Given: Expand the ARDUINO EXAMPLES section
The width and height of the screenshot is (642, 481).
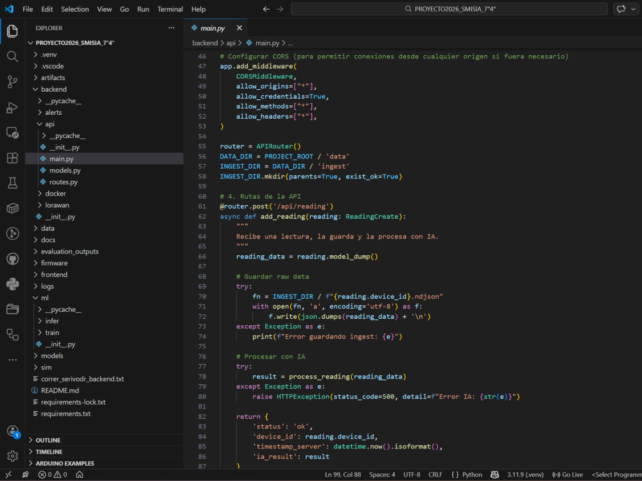Looking at the screenshot, I should [105, 463].
